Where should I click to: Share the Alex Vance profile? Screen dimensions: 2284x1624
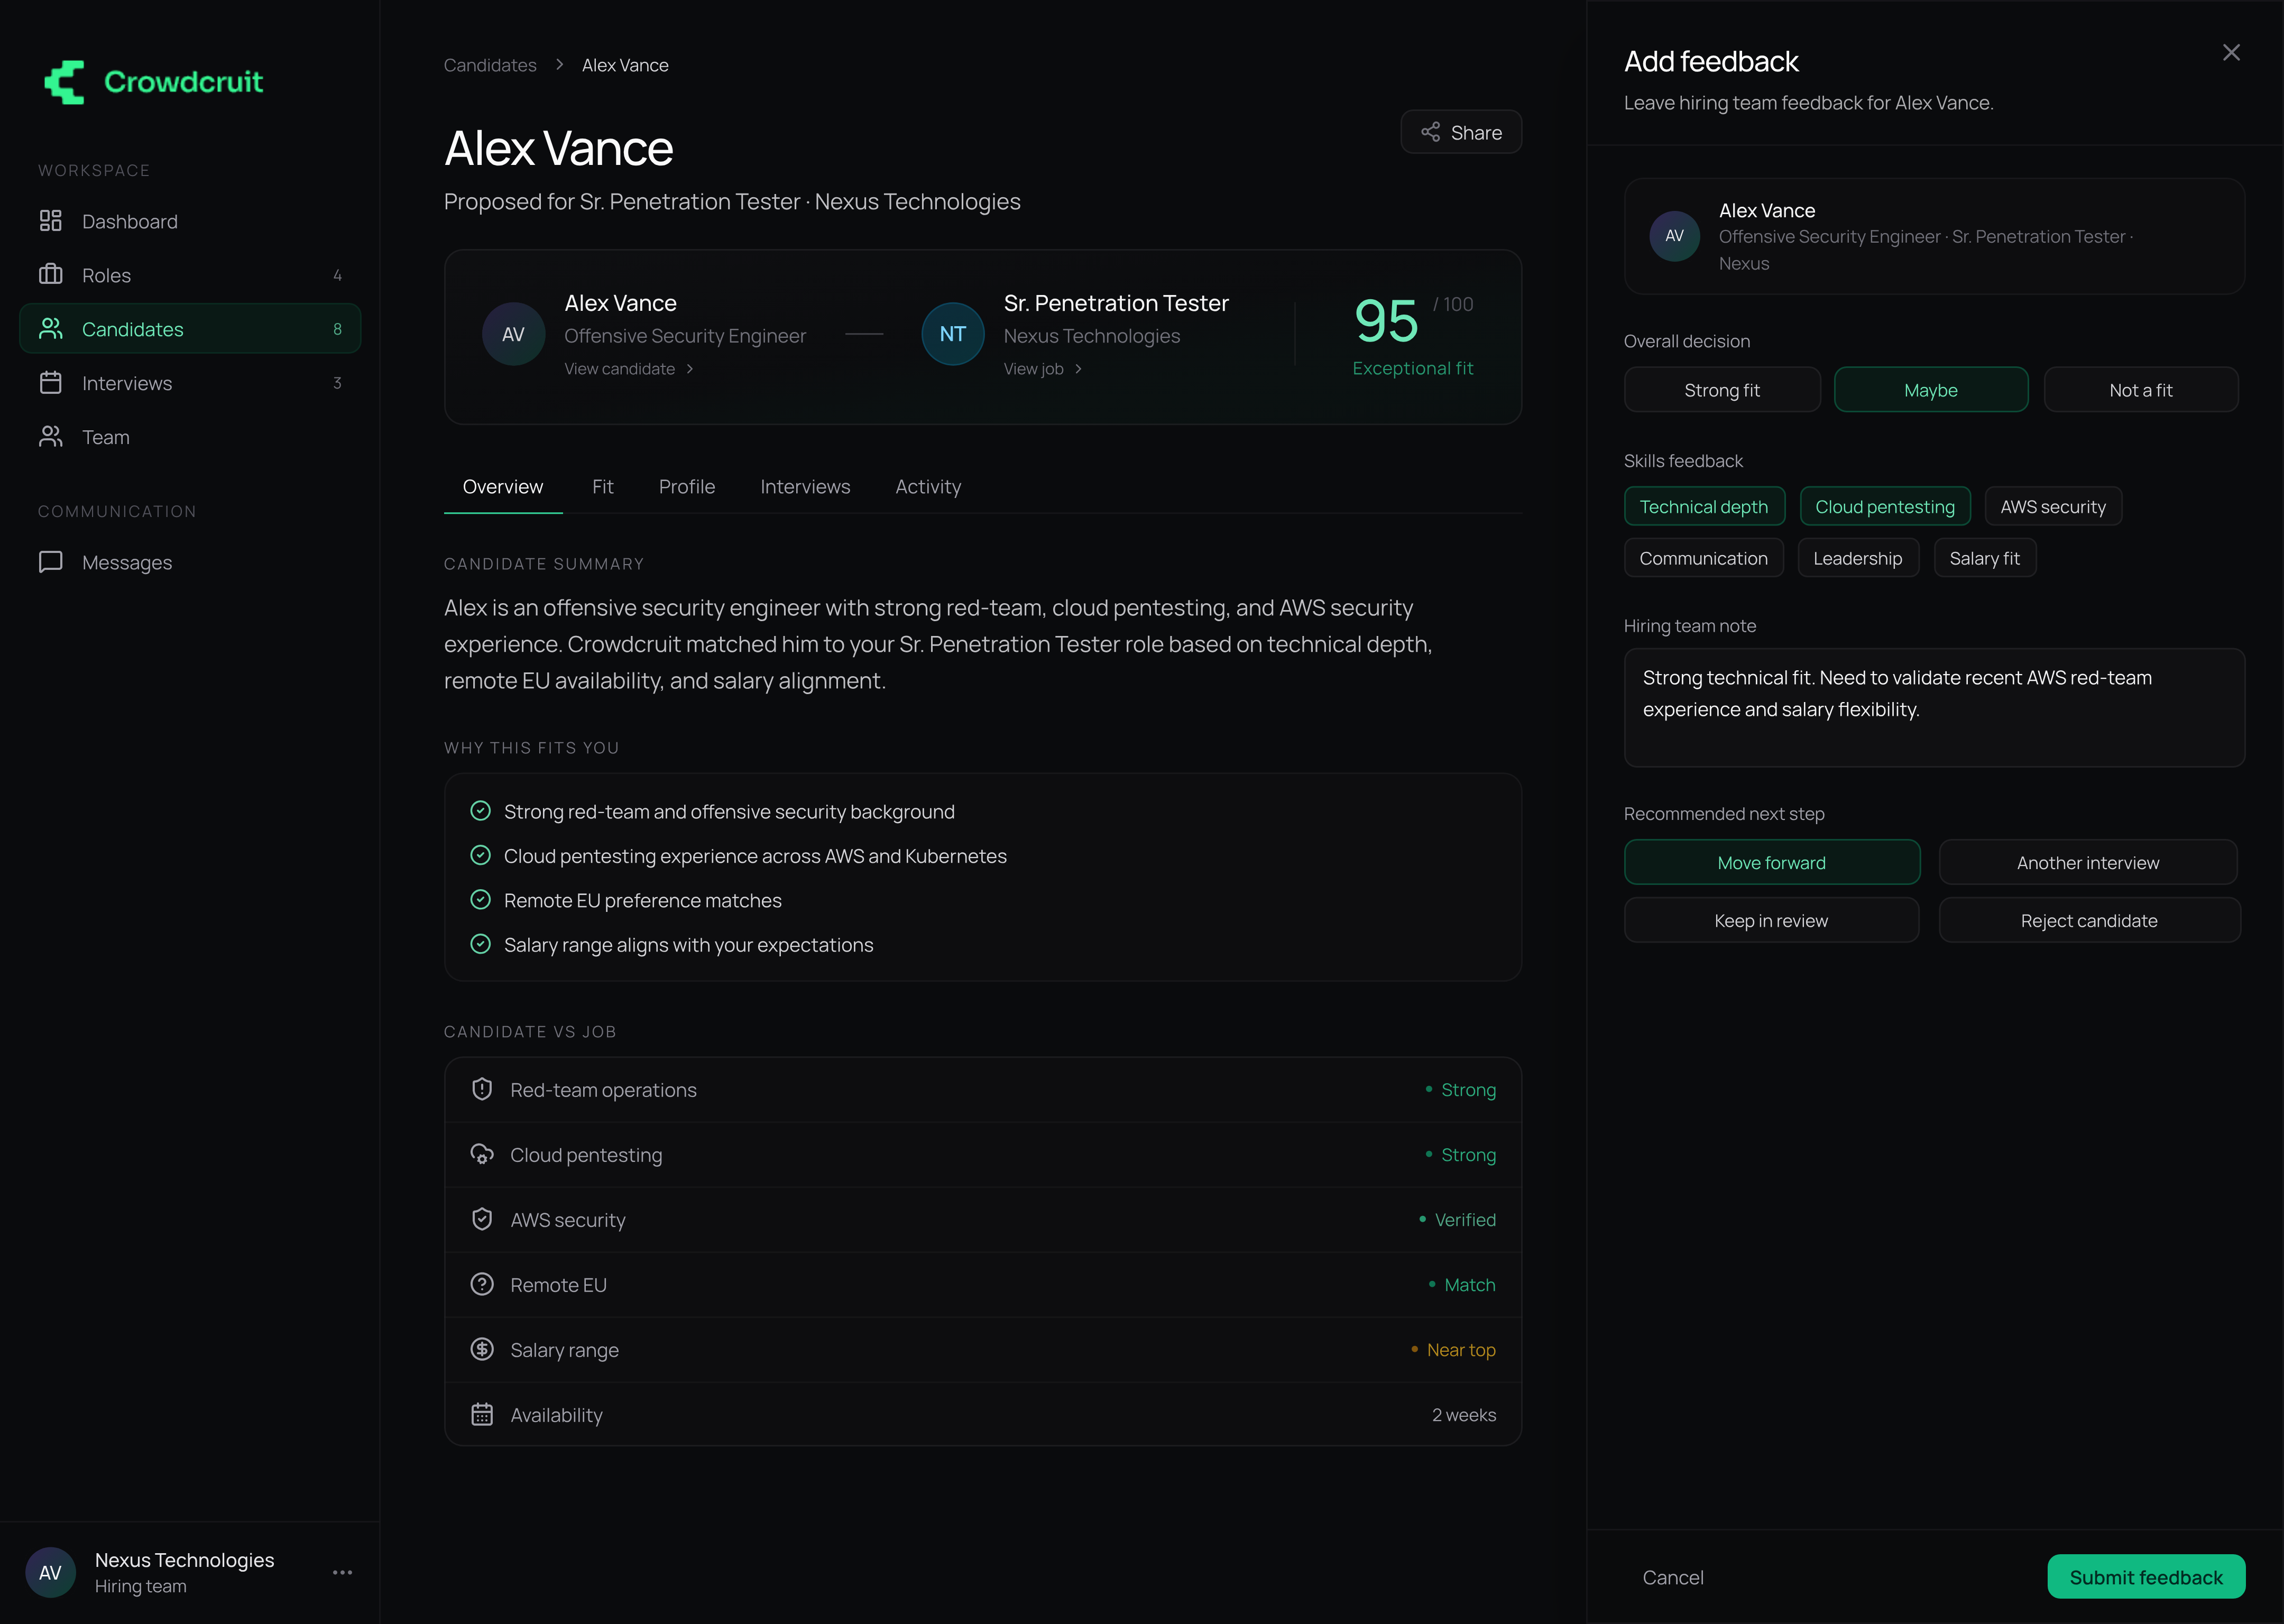1461,132
